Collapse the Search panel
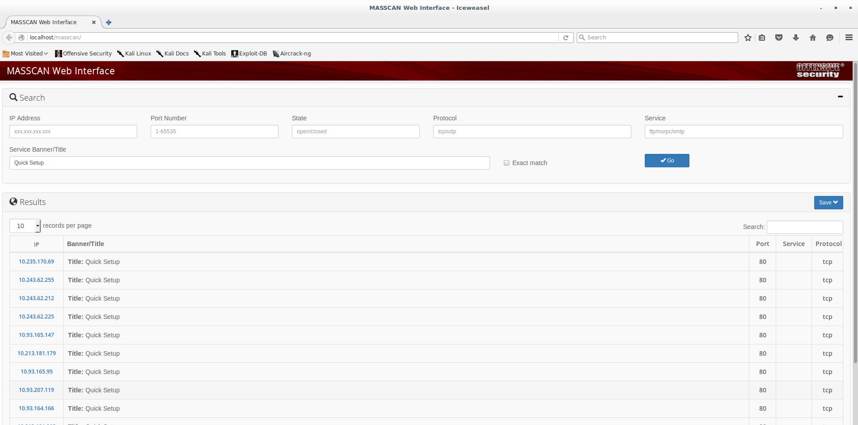The height and width of the screenshot is (425, 858). coord(840,97)
